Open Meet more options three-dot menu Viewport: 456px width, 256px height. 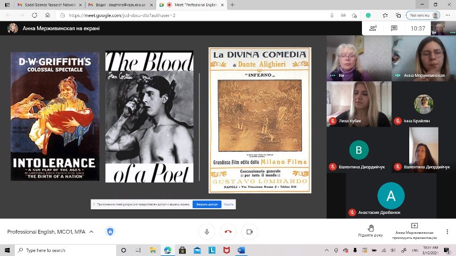[x=447, y=232]
